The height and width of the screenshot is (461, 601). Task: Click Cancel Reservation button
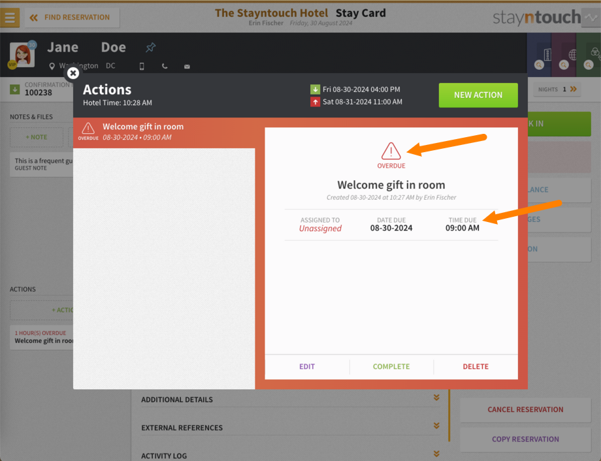coord(525,409)
